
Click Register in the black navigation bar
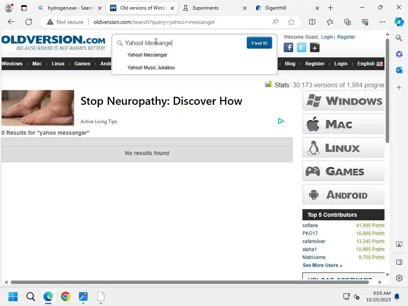coord(315,63)
